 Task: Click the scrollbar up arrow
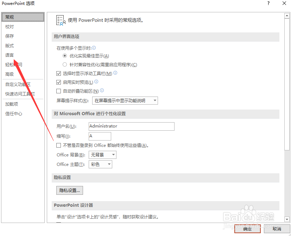(287, 16)
